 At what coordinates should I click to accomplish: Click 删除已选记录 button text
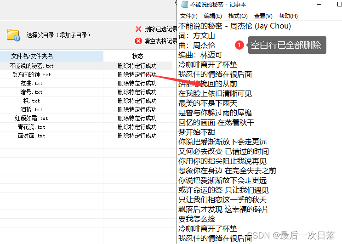point(160,29)
